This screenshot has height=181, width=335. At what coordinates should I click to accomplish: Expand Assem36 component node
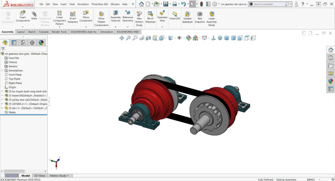[2, 95]
